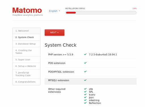Click the 14% progress percentage
145x107 pixels.
pyautogui.click(x=135, y=8)
